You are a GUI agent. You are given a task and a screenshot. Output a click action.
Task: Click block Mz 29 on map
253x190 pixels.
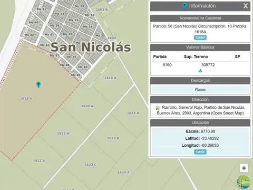pyautogui.click(x=80, y=6)
